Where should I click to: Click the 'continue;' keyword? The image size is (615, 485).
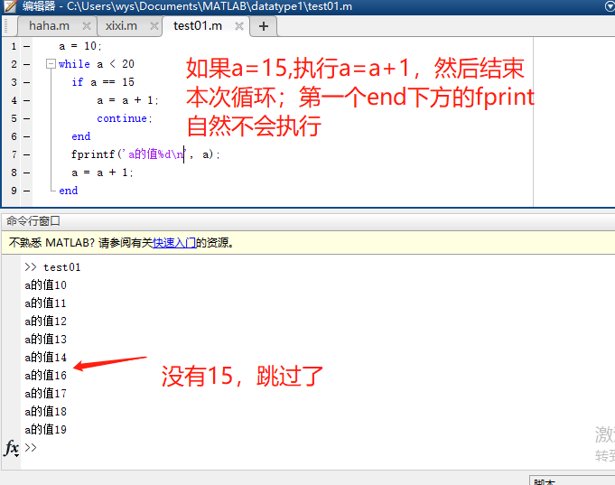point(125,118)
